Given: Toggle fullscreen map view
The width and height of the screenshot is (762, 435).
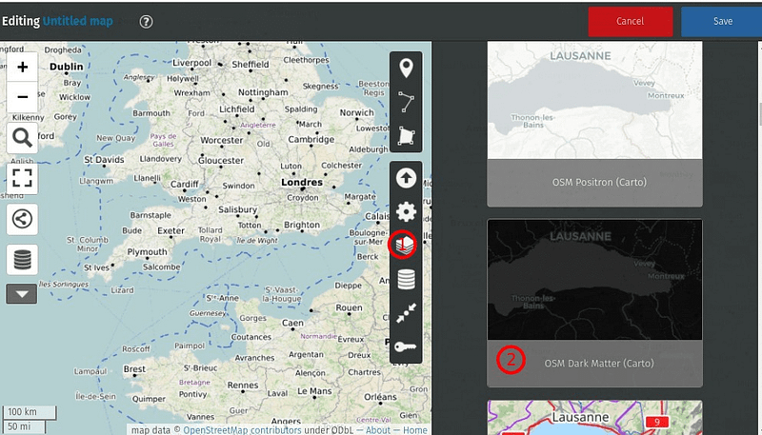Looking at the screenshot, I should [22, 178].
